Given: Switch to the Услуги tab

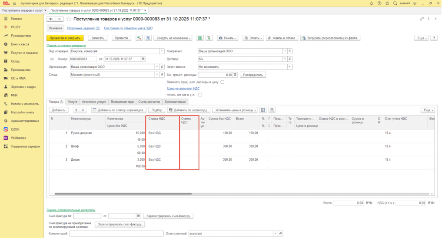Looking at the screenshot, I should tap(73, 101).
